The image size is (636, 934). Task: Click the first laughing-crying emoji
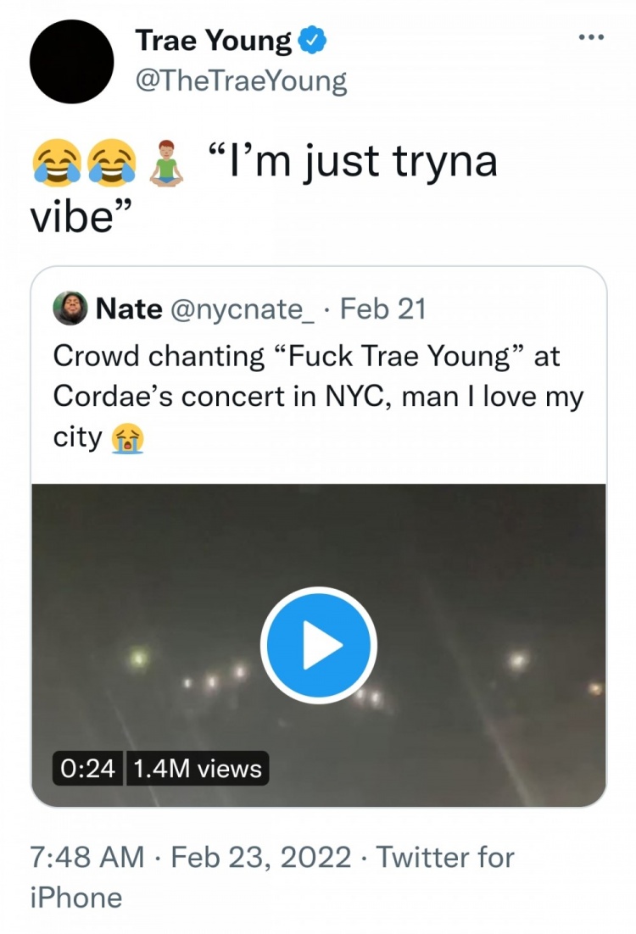[x=53, y=162]
